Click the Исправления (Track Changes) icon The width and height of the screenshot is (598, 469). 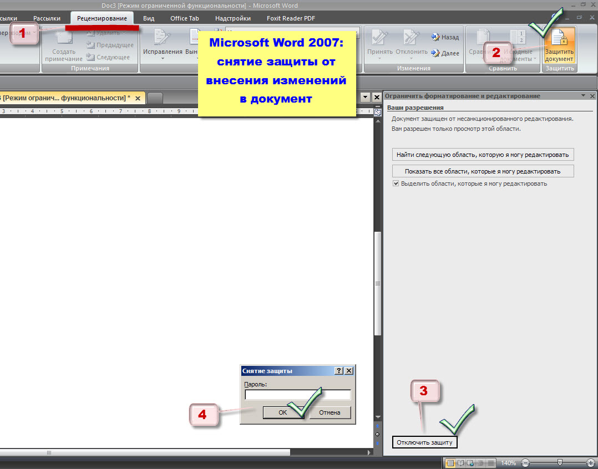pos(162,37)
